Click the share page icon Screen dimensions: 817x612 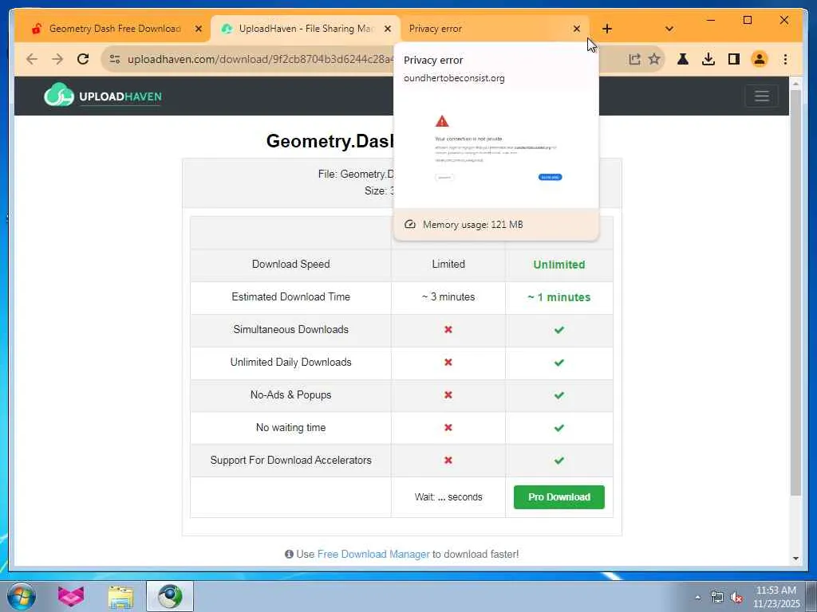click(634, 59)
